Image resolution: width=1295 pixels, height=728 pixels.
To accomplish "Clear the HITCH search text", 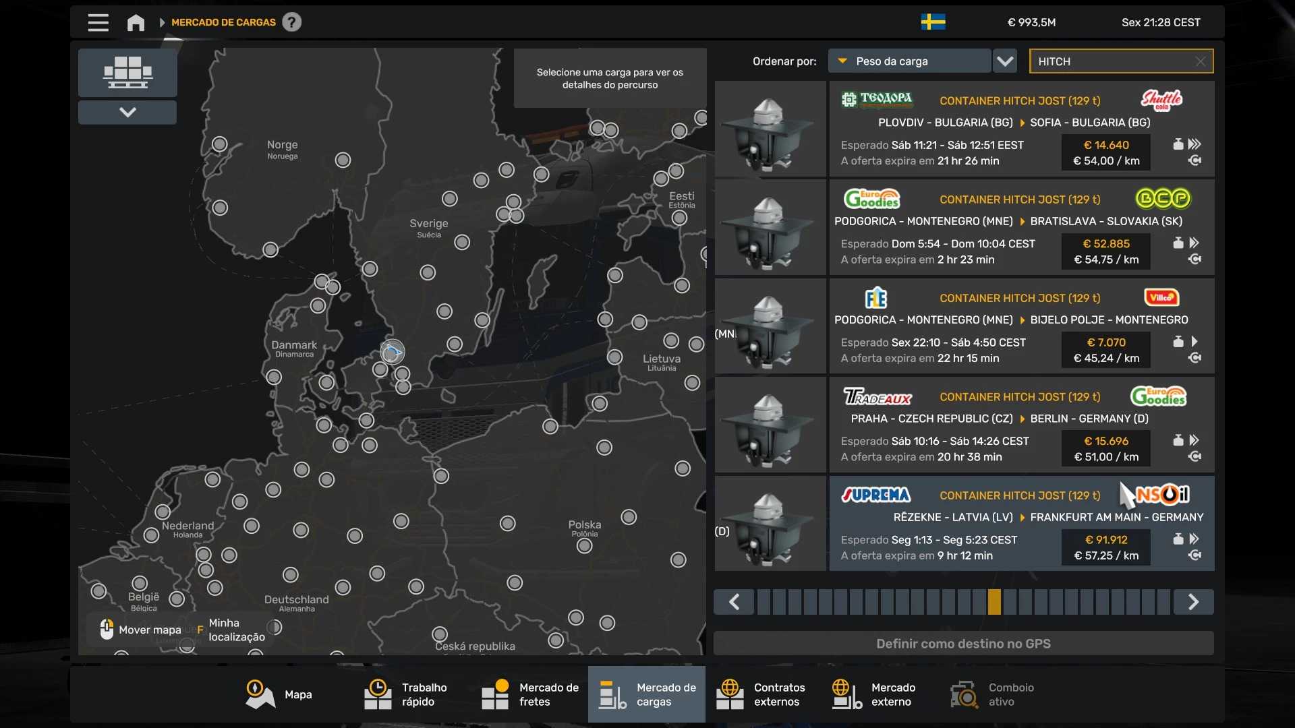I will (1201, 61).
